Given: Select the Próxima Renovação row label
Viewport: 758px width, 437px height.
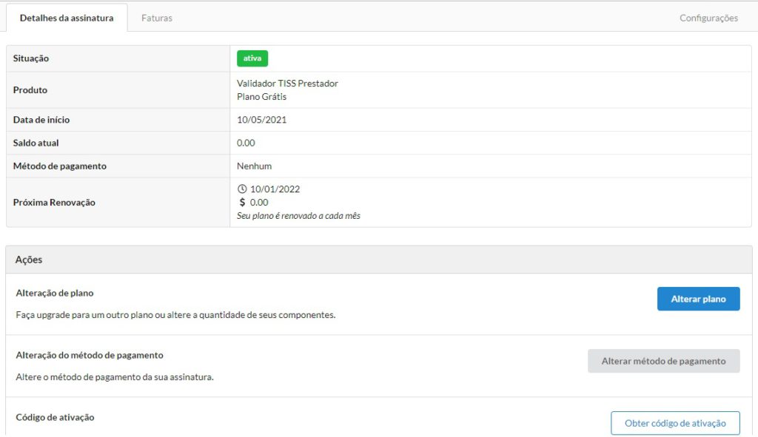Looking at the screenshot, I should coord(54,203).
